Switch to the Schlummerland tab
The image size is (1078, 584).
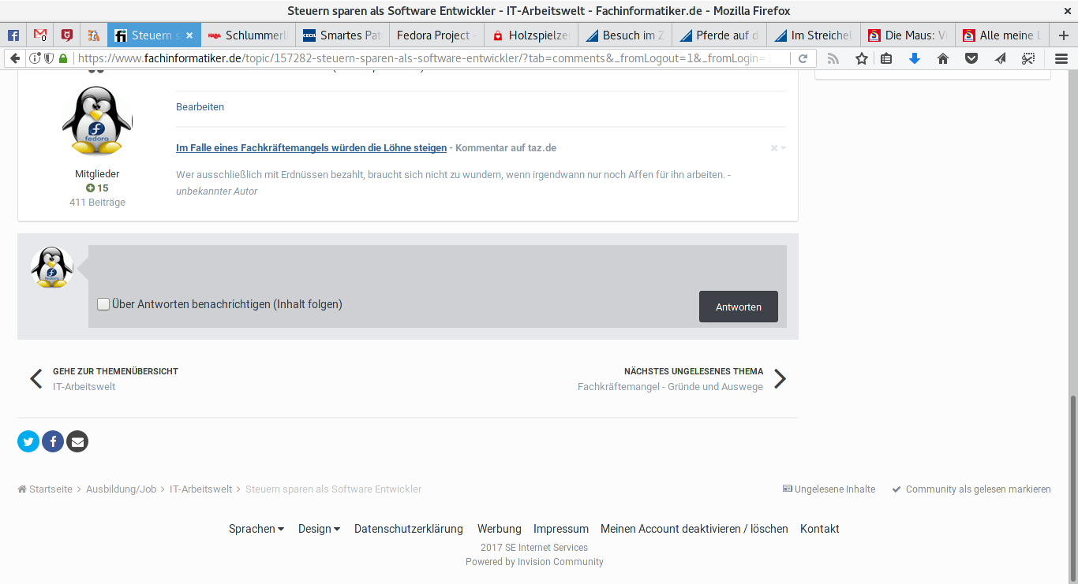click(x=249, y=35)
